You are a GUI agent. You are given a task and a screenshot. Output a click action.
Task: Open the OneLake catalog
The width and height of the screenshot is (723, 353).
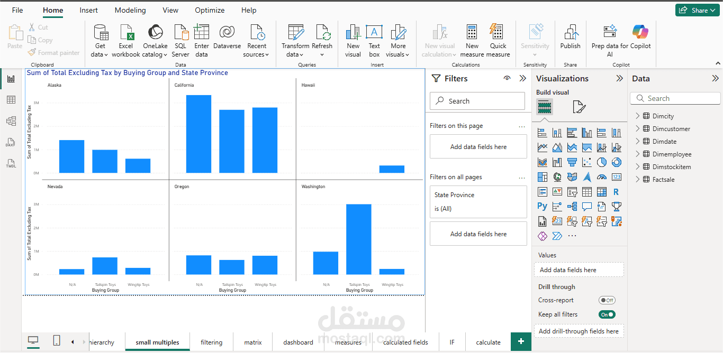coord(155,41)
